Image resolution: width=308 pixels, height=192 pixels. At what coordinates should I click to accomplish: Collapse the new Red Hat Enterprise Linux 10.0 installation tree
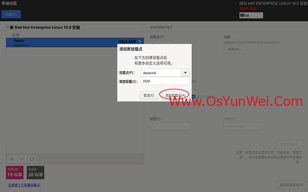click(8, 27)
